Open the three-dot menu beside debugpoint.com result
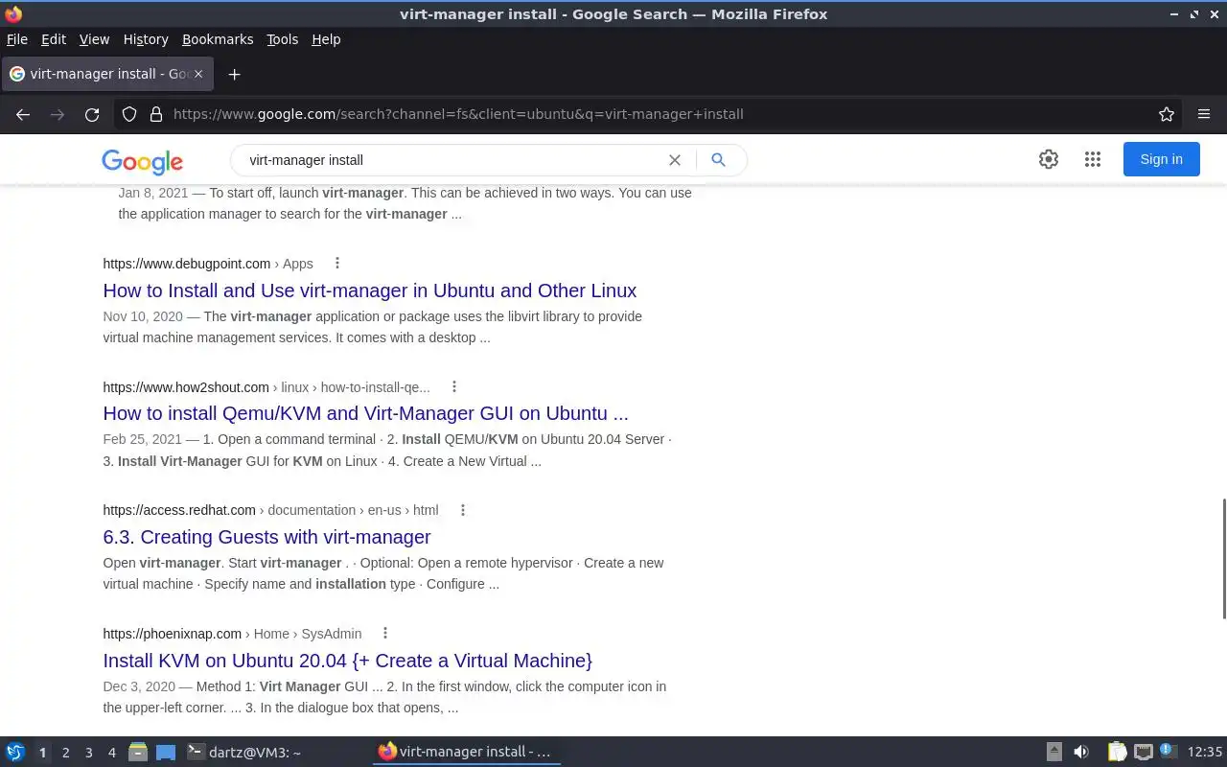 [x=336, y=263]
